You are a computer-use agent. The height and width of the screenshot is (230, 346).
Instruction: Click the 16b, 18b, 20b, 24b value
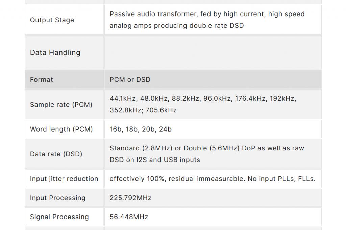(x=141, y=129)
